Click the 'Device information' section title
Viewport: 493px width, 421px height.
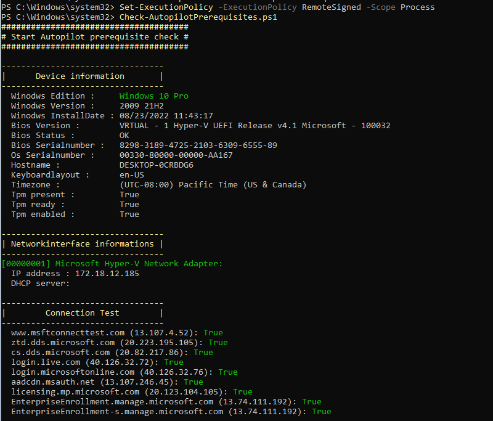[x=80, y=76]
